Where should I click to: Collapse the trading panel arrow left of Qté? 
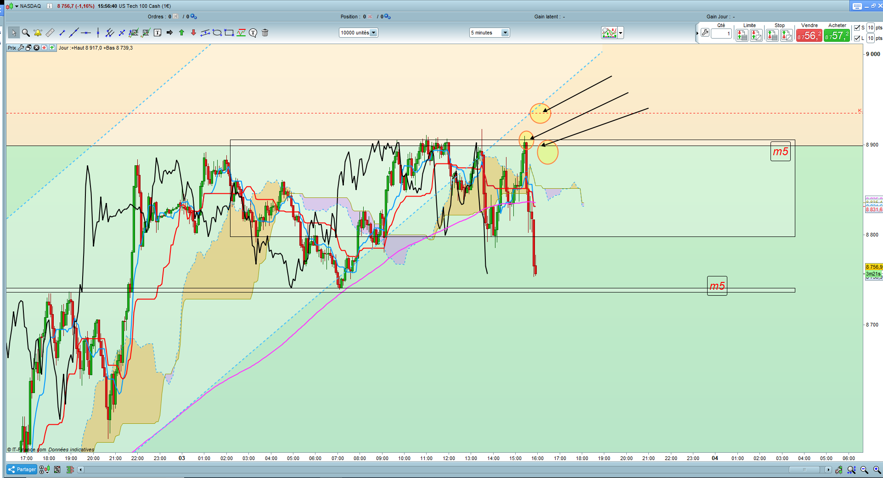click(697, 33)
